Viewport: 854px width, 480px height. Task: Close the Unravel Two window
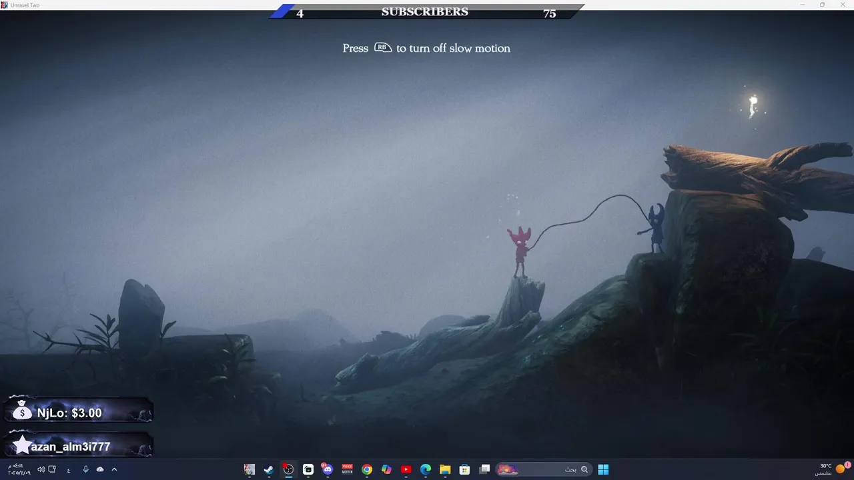pyautogui.click(x=843, y=5)
